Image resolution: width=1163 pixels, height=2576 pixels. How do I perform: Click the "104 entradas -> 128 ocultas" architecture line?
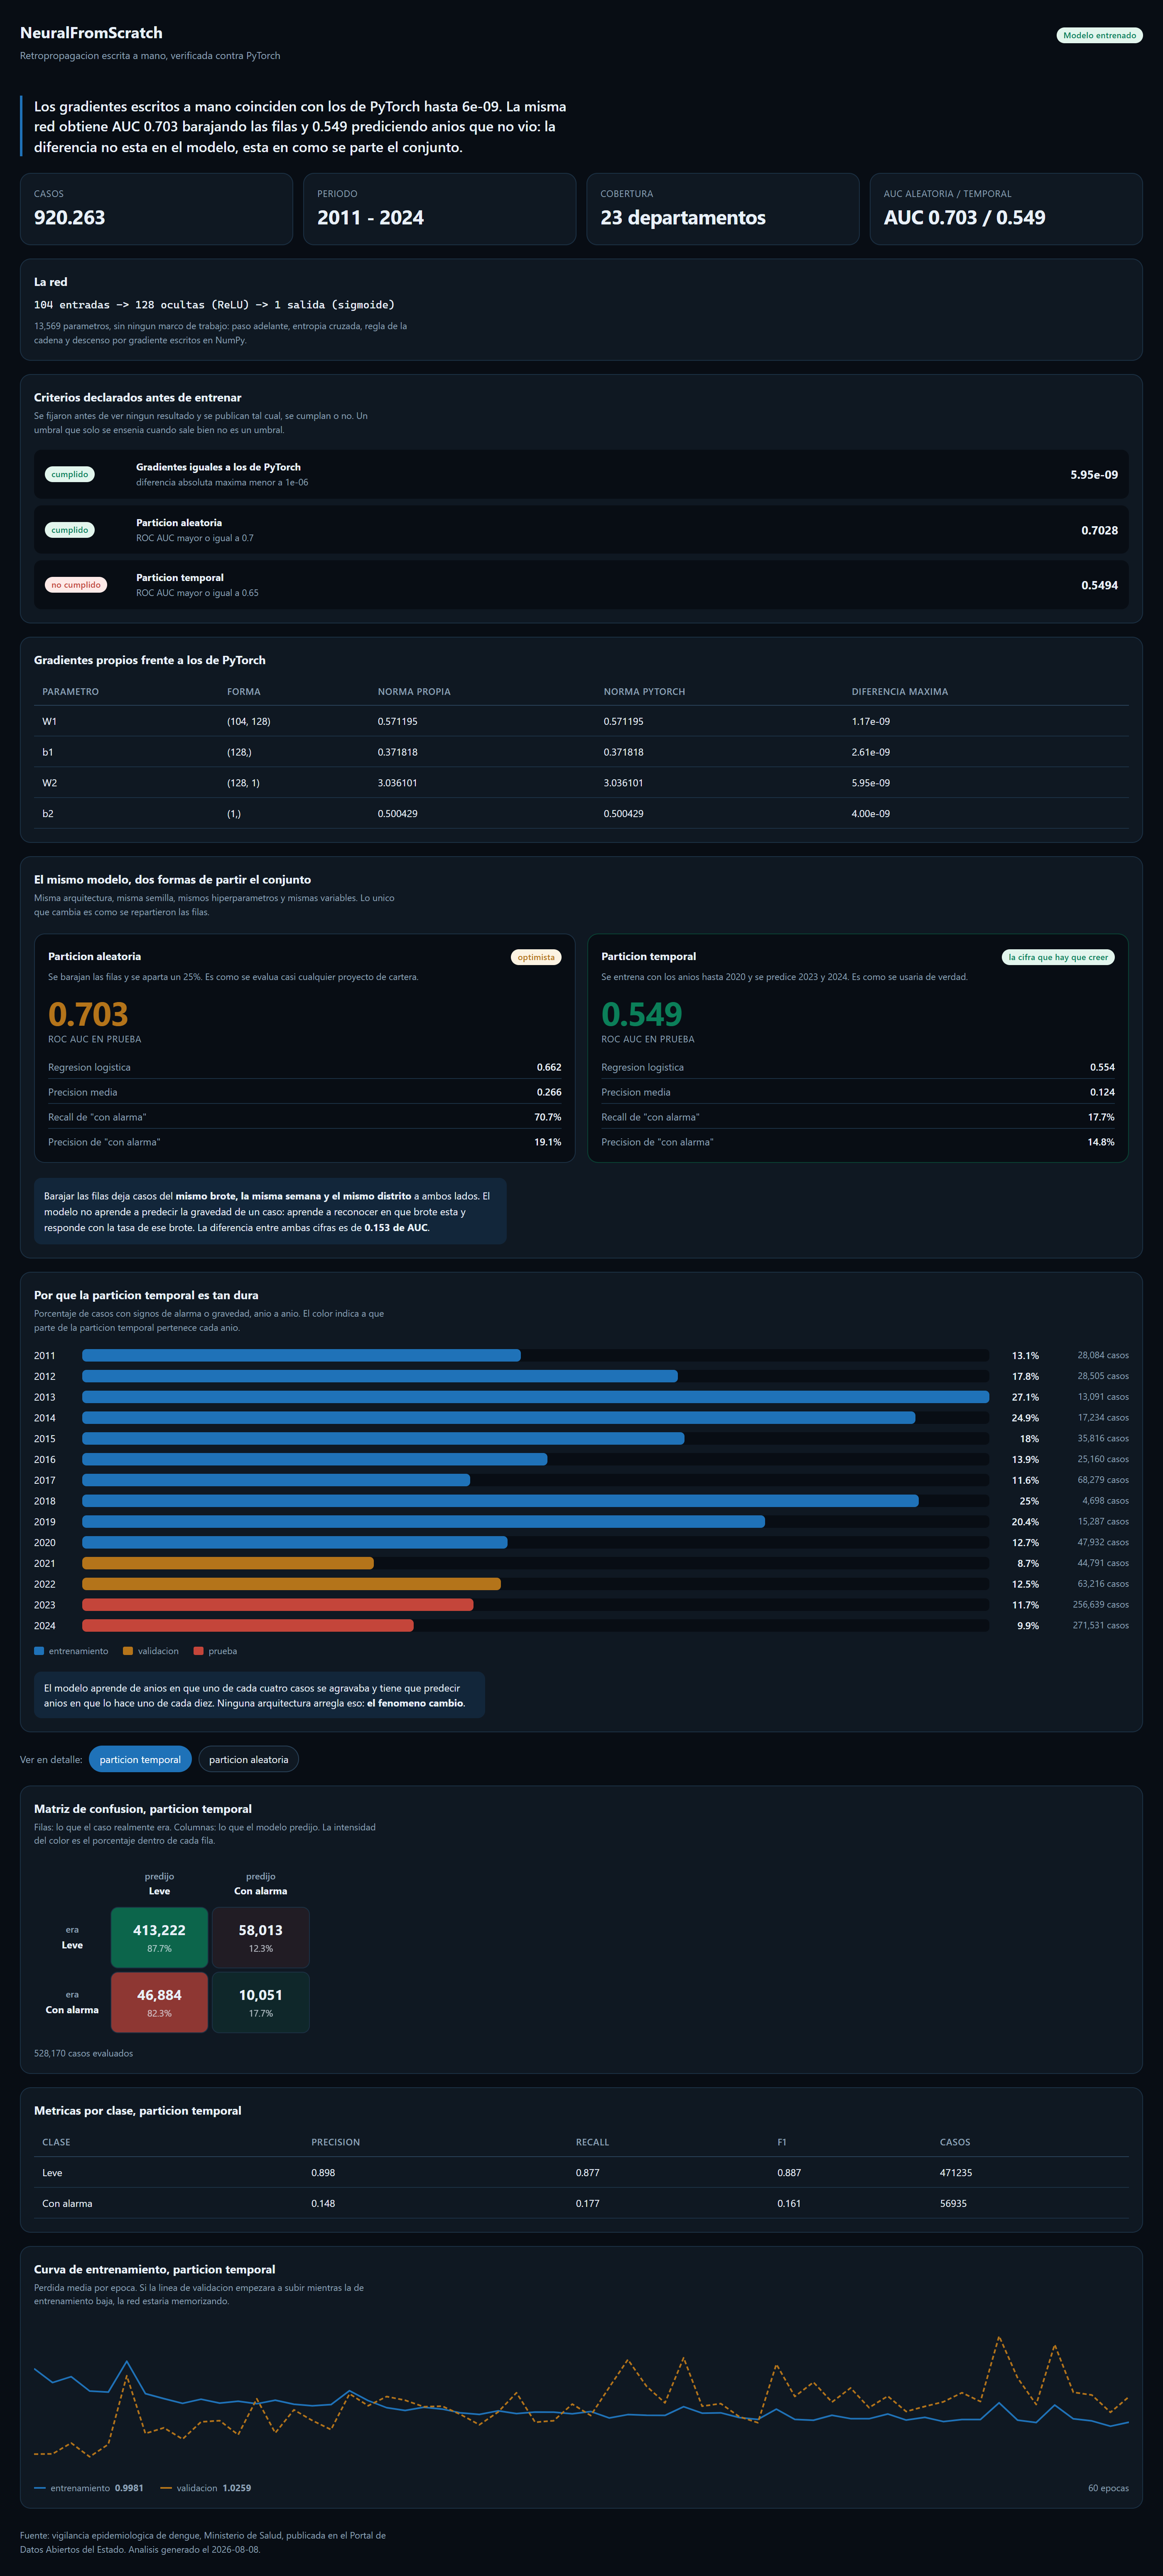tap(214, 305)
